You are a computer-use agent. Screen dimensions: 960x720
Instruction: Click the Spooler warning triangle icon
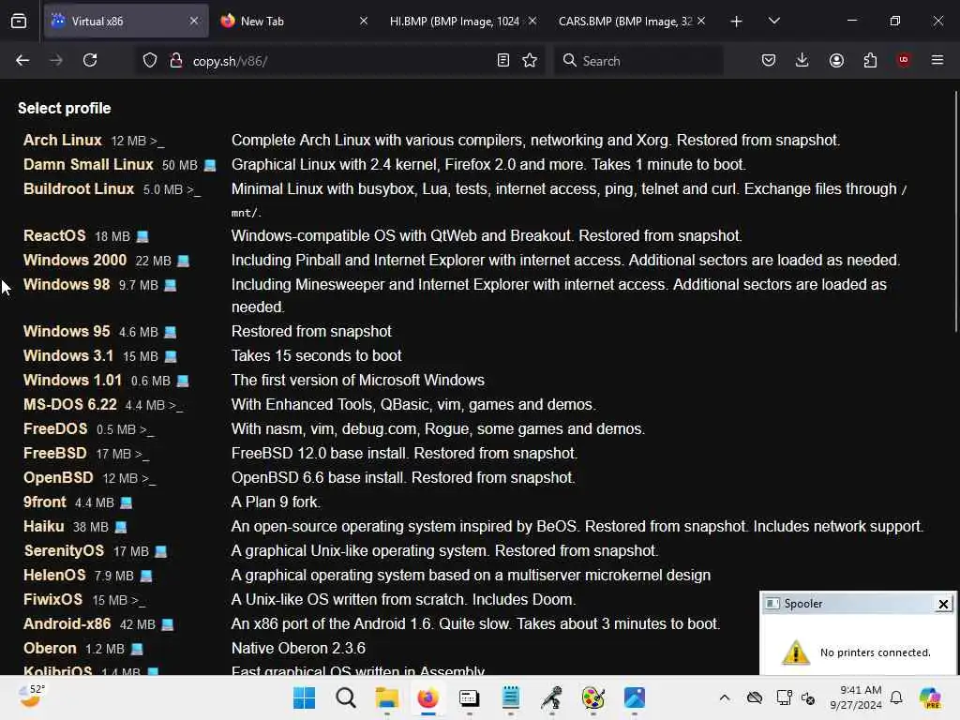coord(796,652)
